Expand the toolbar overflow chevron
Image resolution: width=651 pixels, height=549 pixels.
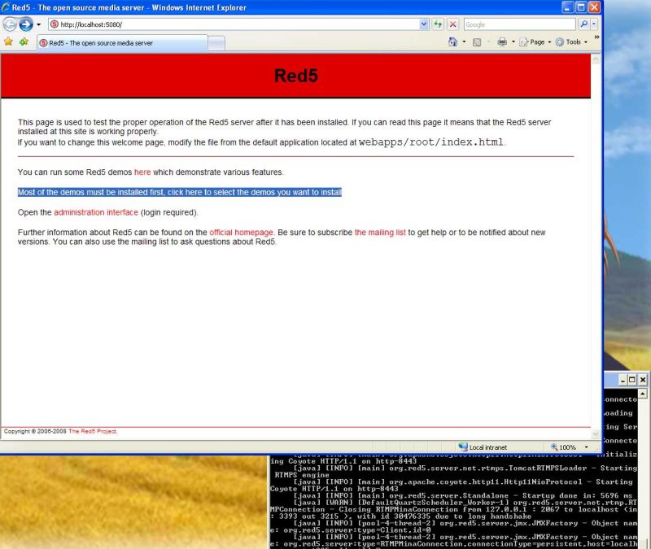pyautogui.click(x=596, y=37)
